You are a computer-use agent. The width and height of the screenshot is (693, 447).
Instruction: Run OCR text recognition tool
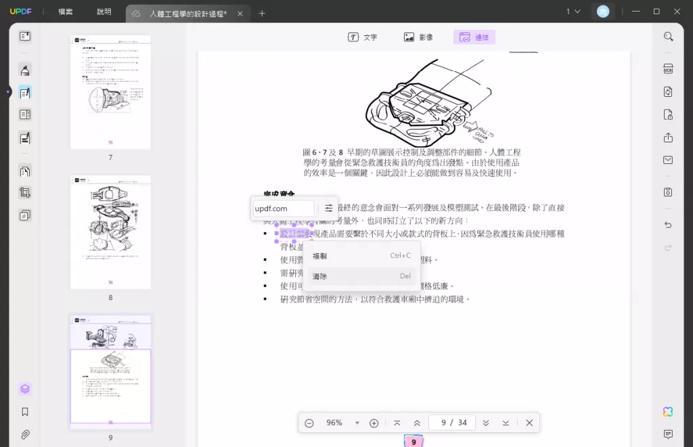668,69
